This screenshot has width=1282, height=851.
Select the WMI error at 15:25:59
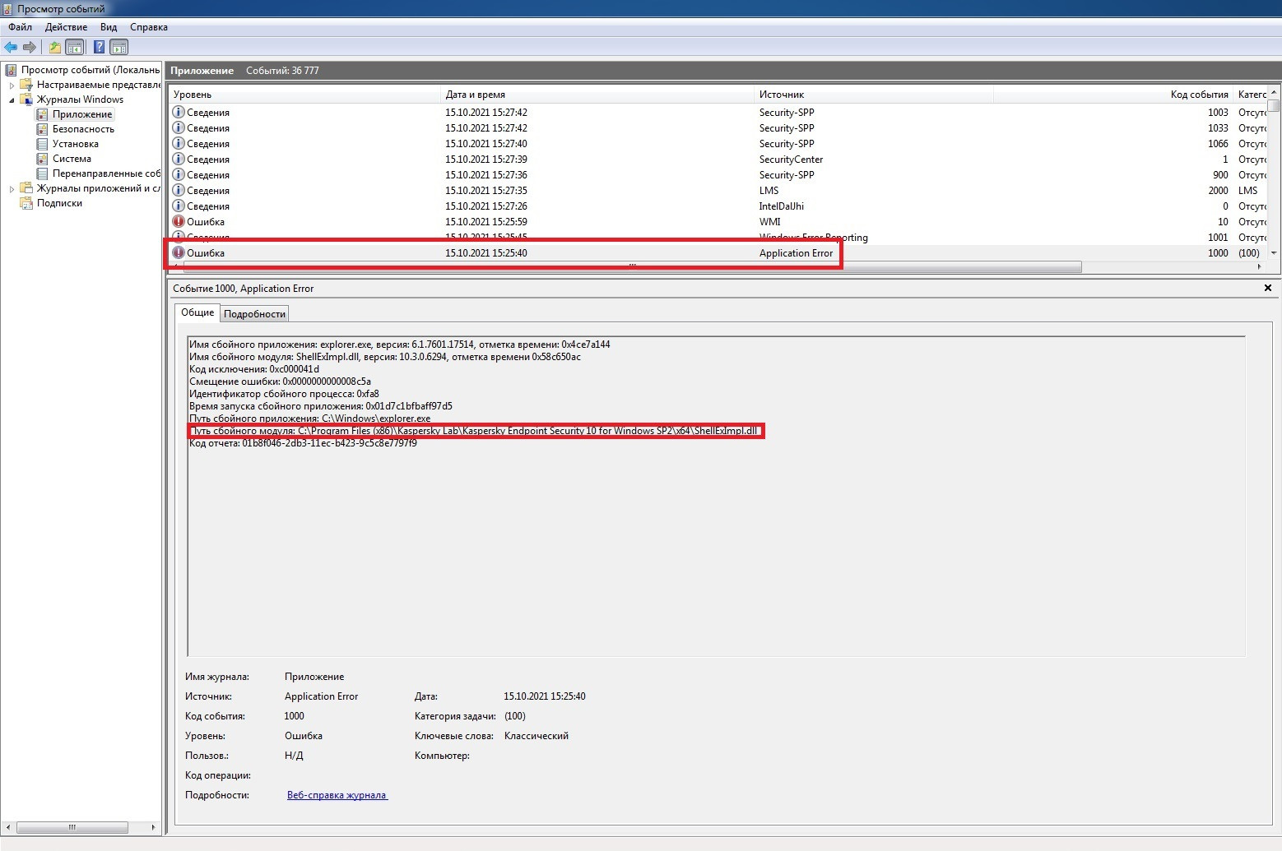coord(718,222)
